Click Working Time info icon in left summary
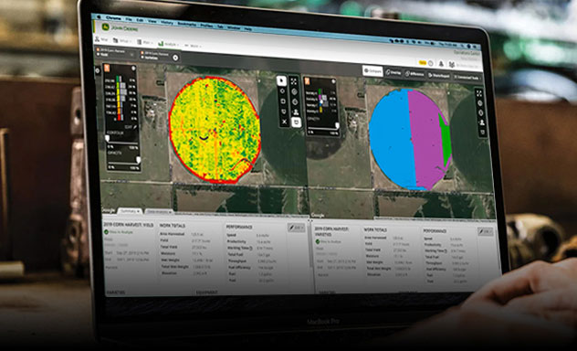Image resolution: width=577 pixels, height=351 pixels. click(251, 249)
